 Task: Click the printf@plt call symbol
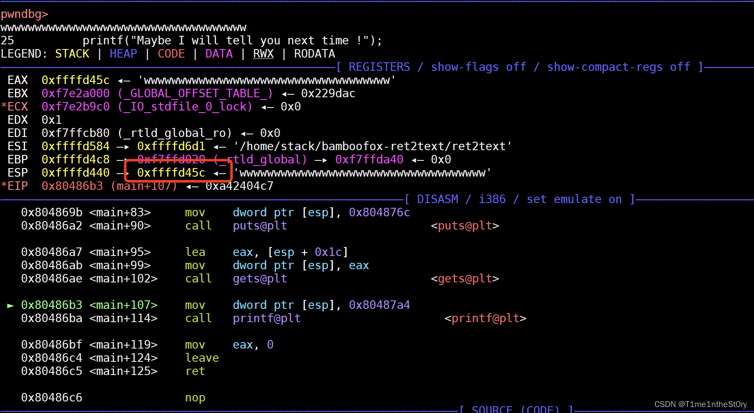point(266,318)
